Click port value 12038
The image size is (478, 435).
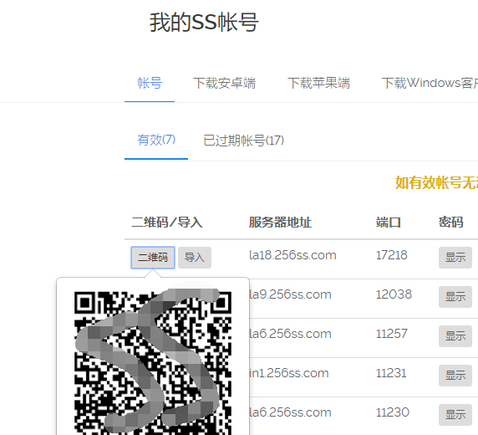tap(394, 294)
